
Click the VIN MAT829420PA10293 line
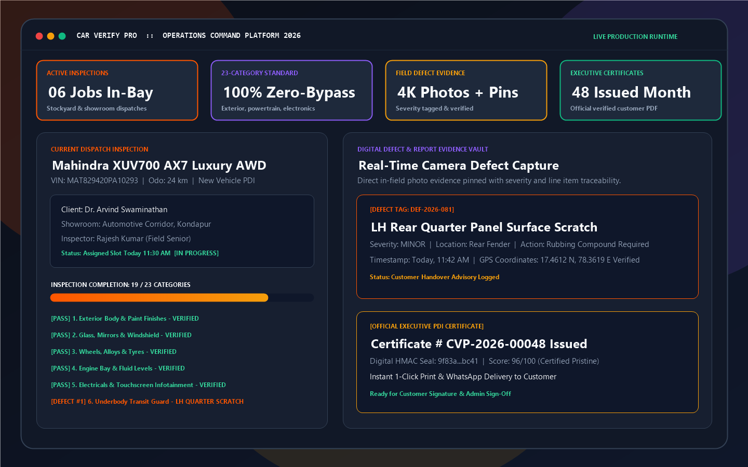click(x=153, y=181)
